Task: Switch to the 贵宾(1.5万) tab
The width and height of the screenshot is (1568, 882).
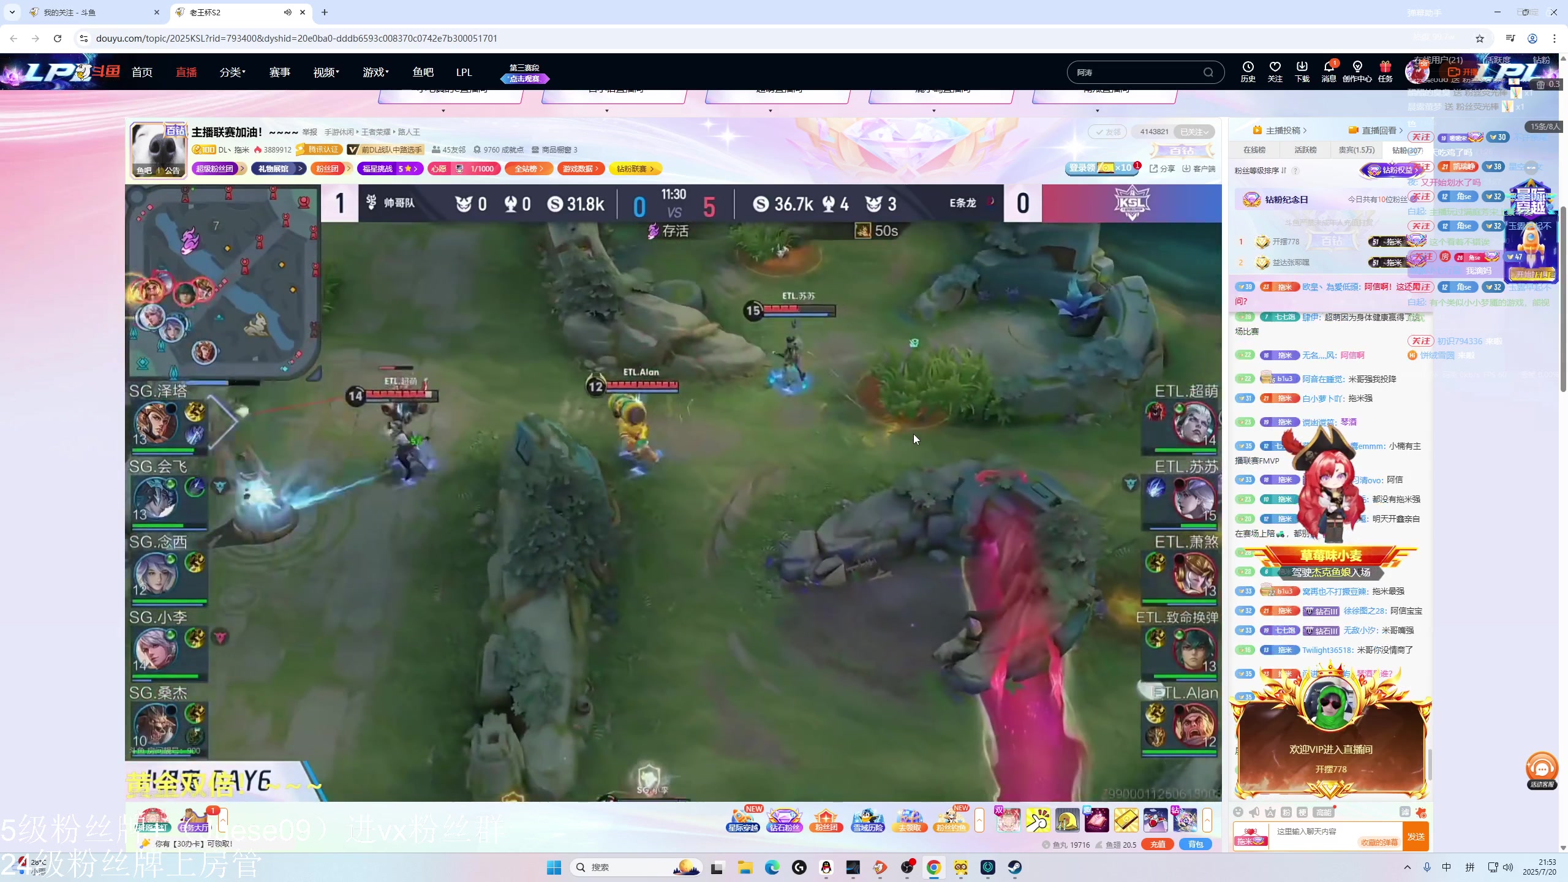Action: click(1356, 149)
